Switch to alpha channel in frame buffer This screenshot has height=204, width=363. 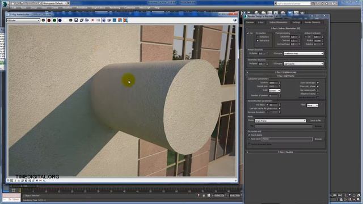point(65,20)
